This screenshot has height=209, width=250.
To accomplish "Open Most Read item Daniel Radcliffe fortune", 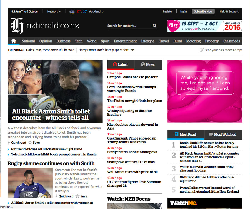I will [209, 145].
